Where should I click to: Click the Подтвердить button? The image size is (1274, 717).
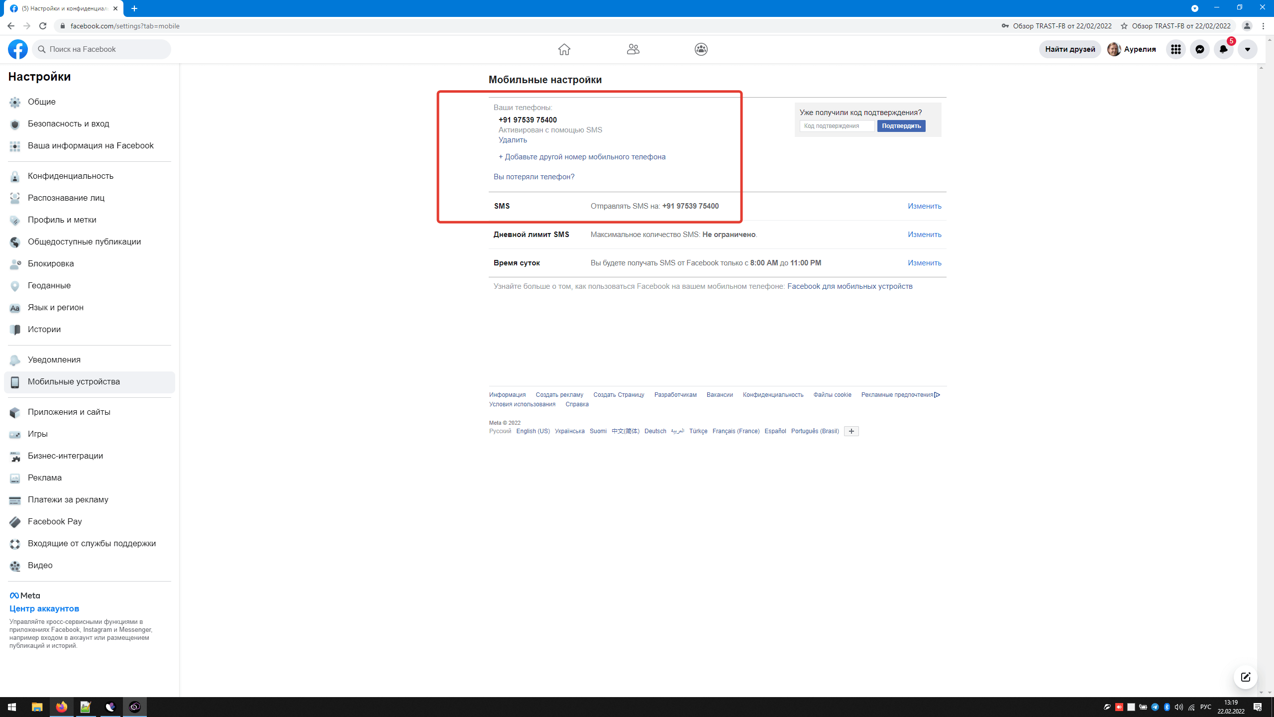point(901,126)
